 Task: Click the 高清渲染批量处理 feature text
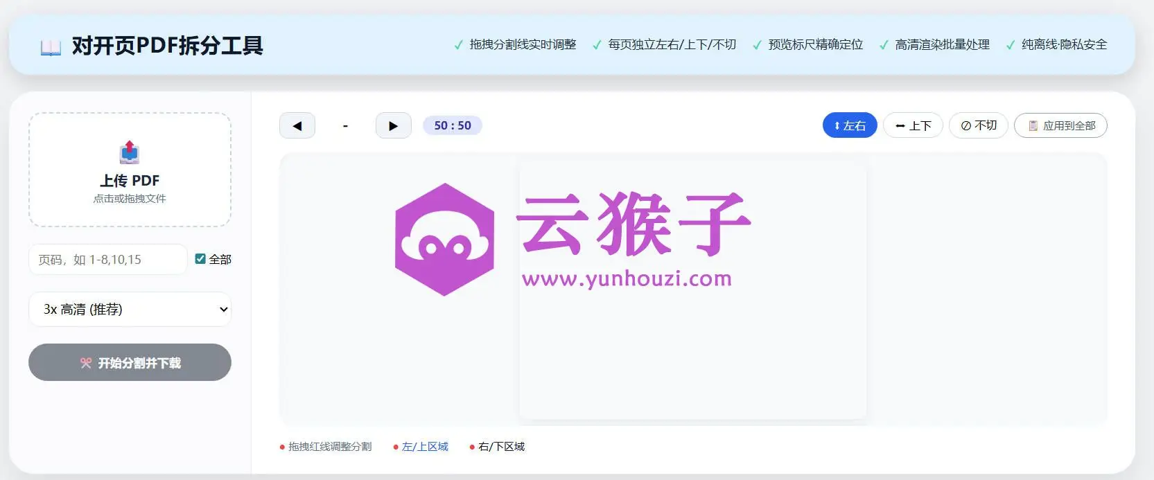942,44
